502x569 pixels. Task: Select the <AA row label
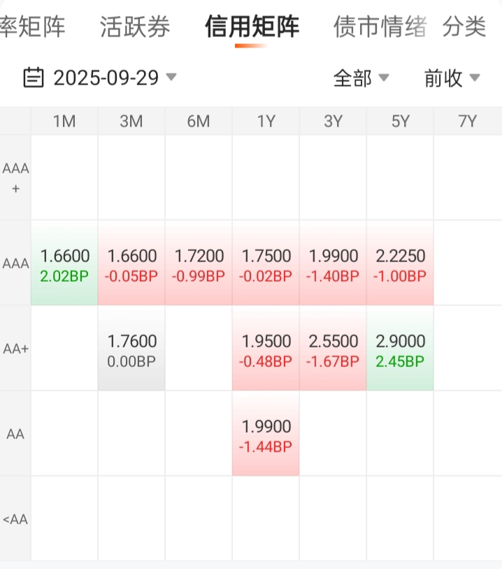(x=15, y=519)
